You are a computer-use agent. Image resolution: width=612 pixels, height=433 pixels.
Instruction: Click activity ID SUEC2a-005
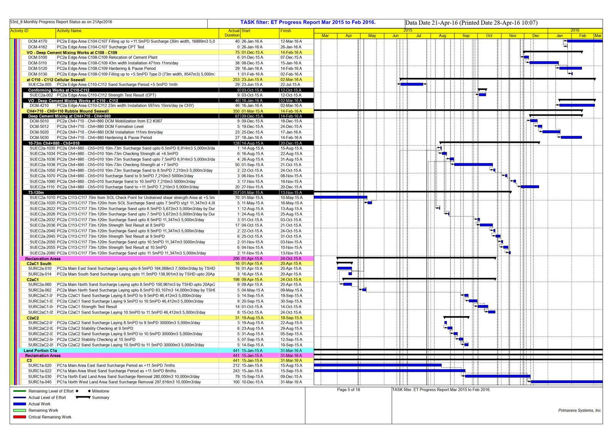pyautogui.click(x=40, y=84)
